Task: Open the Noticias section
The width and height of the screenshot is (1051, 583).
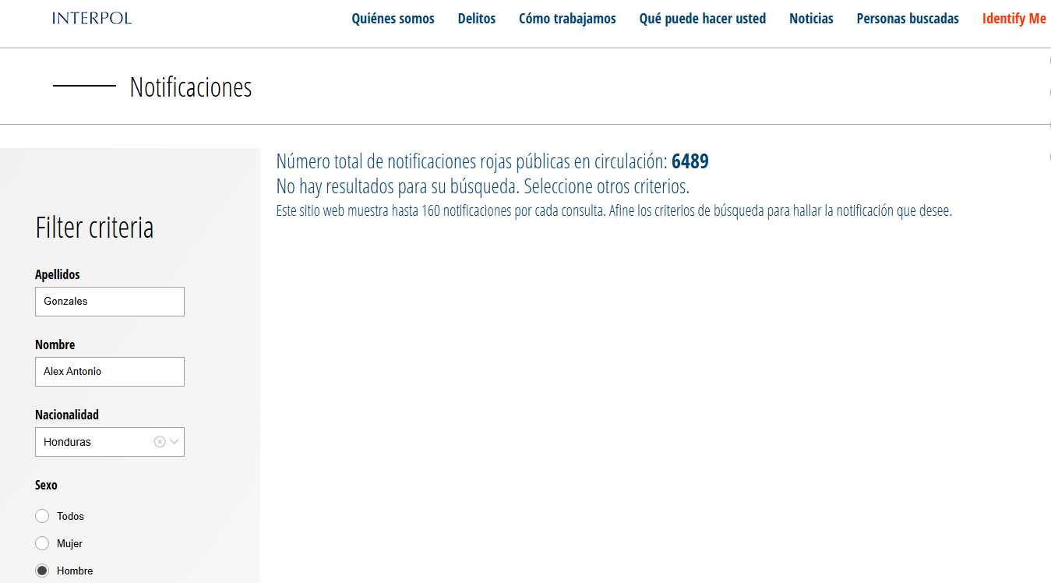Action: point(811,19)
